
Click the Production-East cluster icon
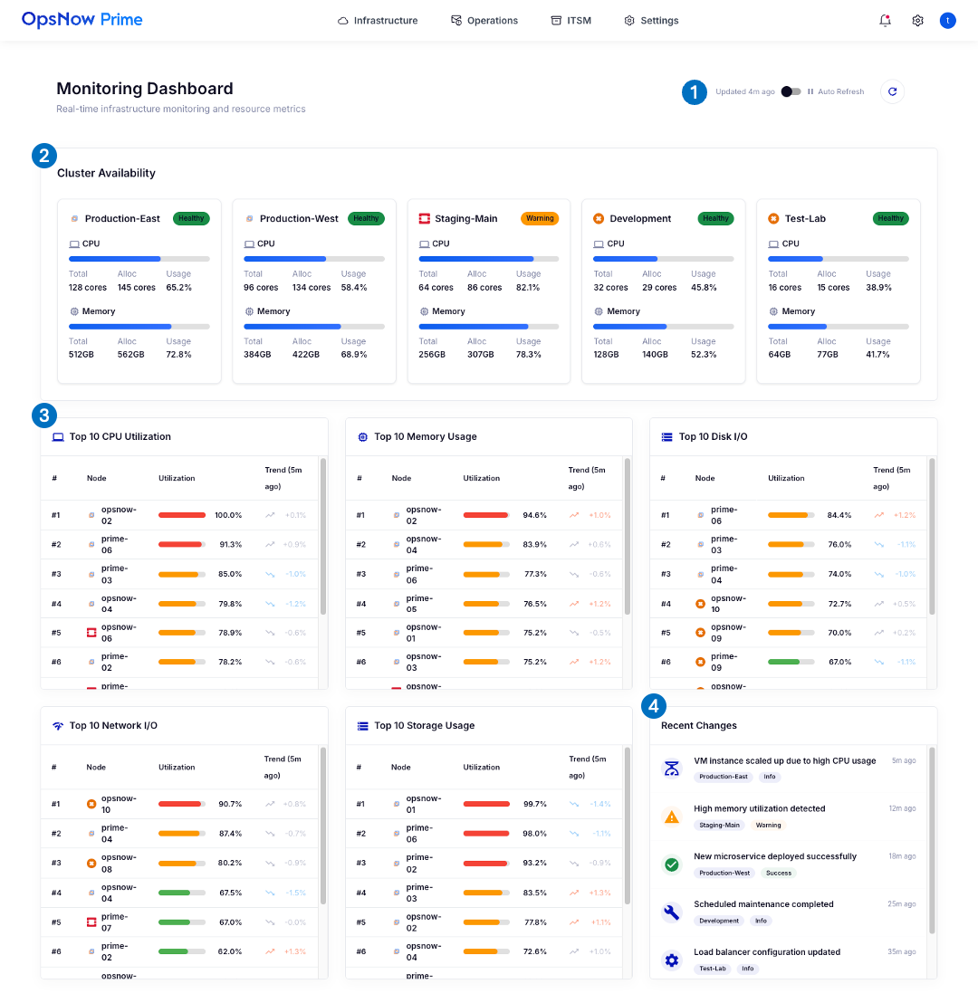click(x=74, y=219)
